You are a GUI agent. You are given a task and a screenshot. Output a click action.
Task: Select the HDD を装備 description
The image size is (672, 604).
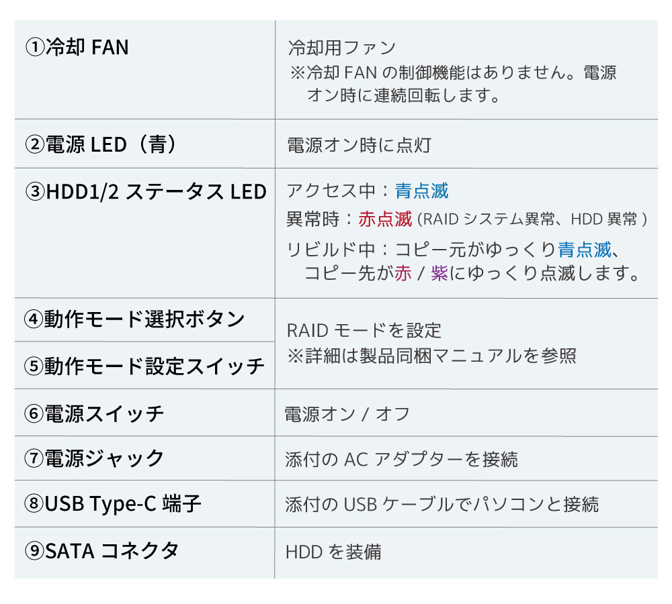(x=333, y=552)
